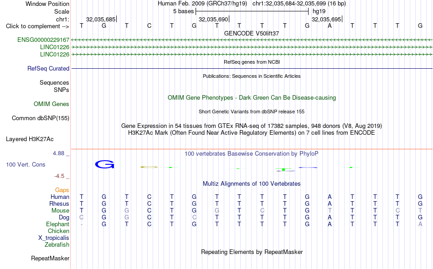Viewport: 433px width, 269px height.
Task: Click 'Repeating Elements by RepeatMasker' title
Action: (x=252, y=252)
